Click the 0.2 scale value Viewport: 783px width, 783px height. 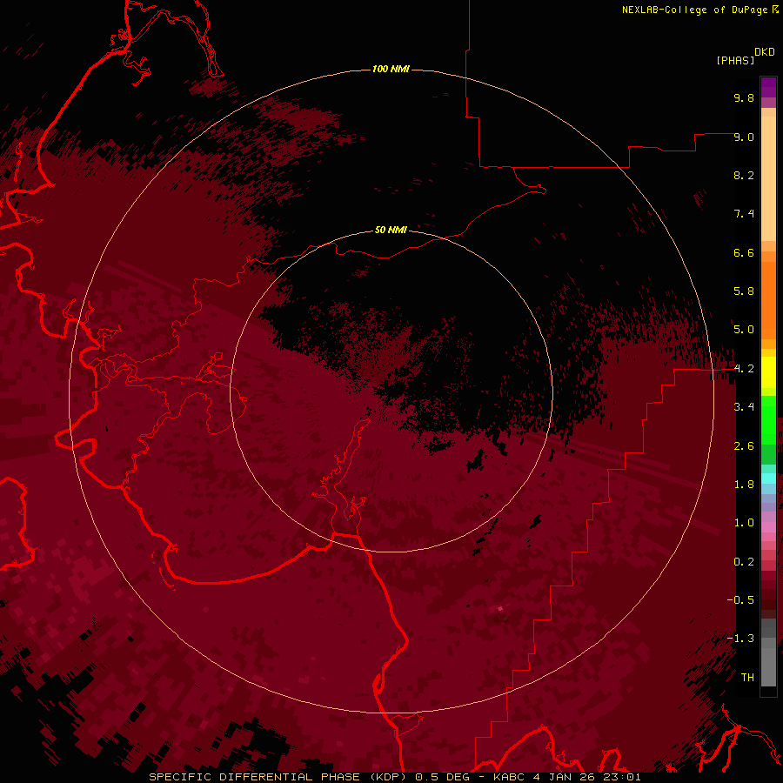click(744, 562)
